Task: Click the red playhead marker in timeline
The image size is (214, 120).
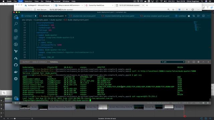Action: coord(185,116)
